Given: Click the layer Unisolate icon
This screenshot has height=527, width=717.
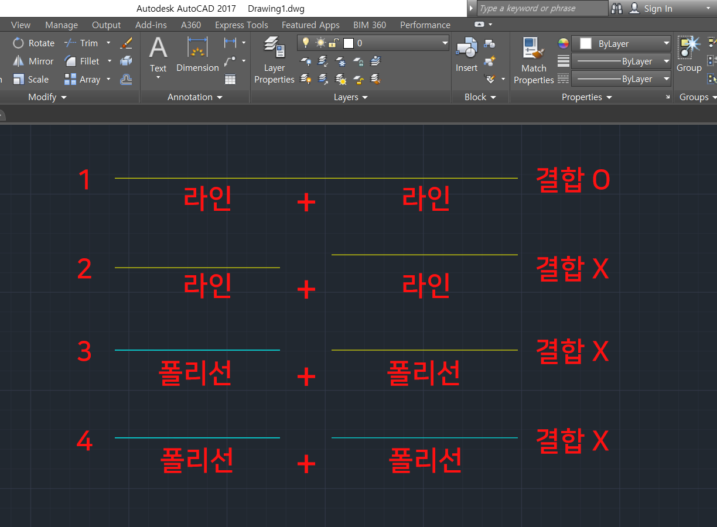Looking at the screenshot, I should point(323,78).
